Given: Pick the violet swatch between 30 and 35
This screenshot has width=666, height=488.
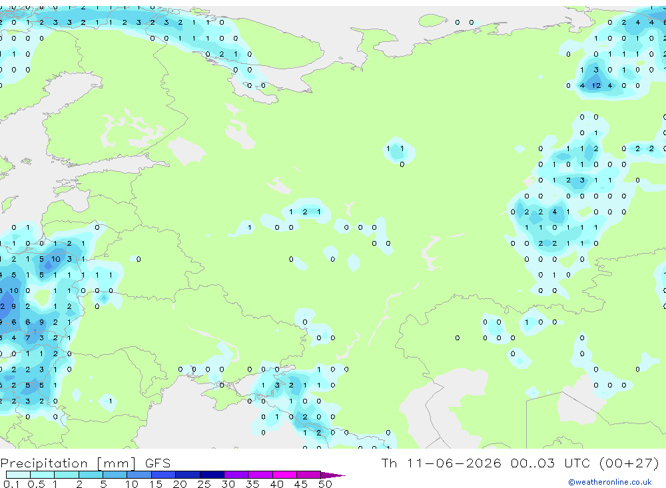Looking at the screenshot, I should (x=236, y=475).
